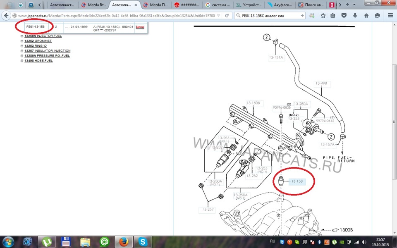Go to the home page icon

(366, 15)
